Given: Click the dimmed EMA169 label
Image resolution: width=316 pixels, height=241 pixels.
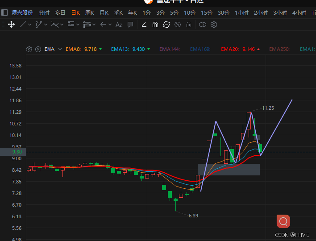Looking at the screenshot, I should click(x=200, y=49).
